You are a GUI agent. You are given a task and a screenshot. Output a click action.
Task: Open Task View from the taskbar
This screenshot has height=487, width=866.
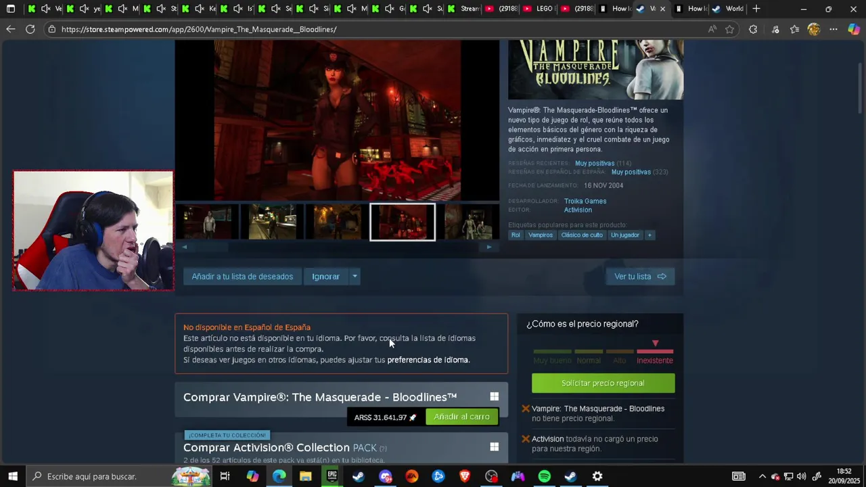point(225,476)
